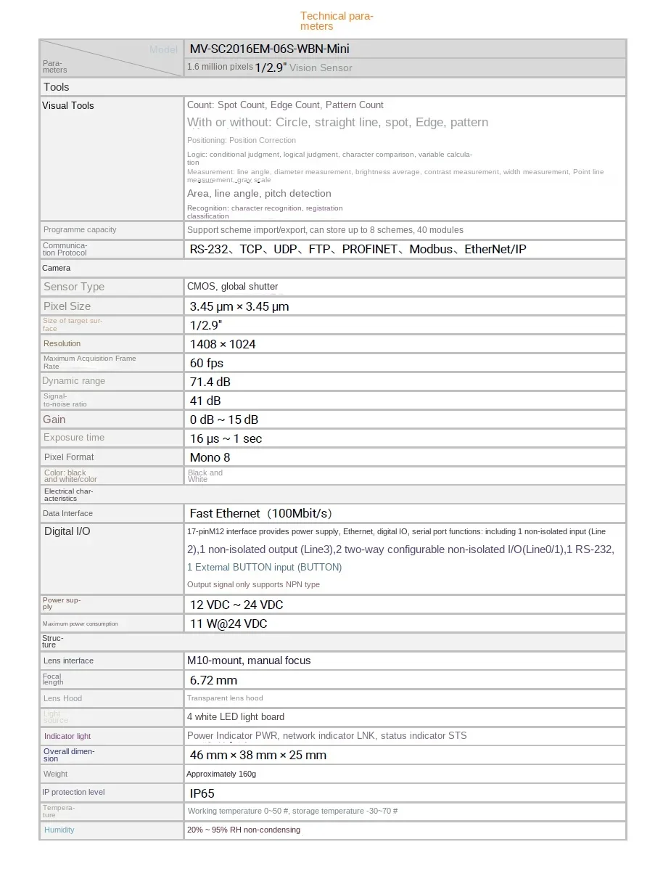Click the 'Lens interface' label
Image resolution: width=663 pixels, height=871 pixels.
[x=67, y=661]
